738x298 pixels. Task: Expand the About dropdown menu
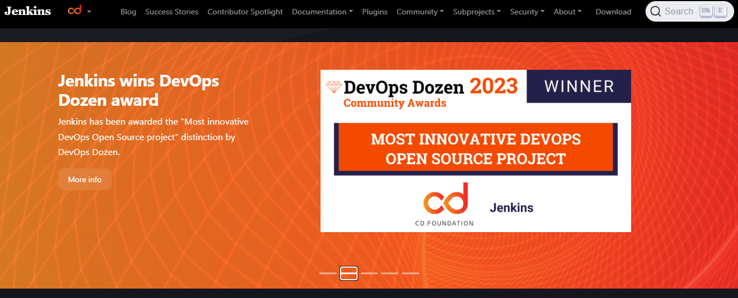click(567, 12)
